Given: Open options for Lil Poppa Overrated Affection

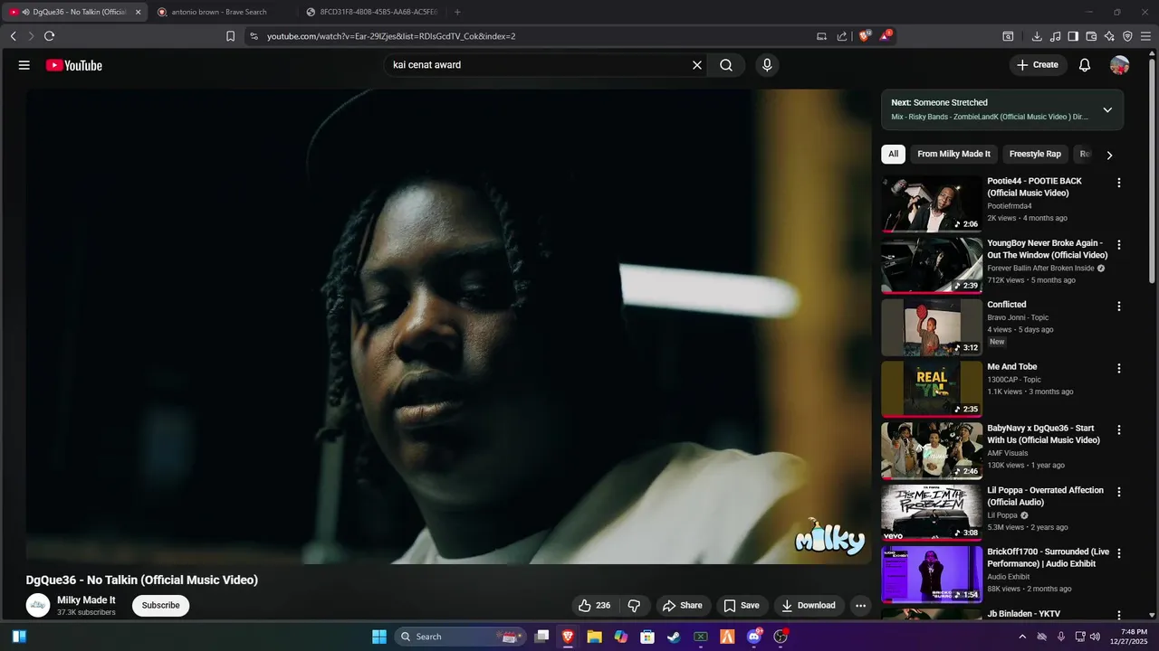Looking at the screenshot, I should [1119, 492].
